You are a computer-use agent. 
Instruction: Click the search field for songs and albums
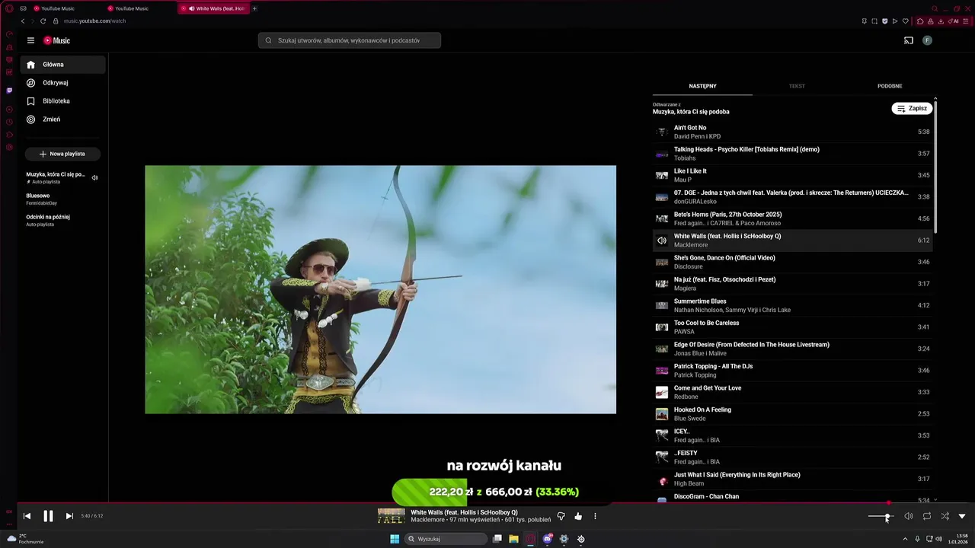pyautogui.click(x=350, y=40)
